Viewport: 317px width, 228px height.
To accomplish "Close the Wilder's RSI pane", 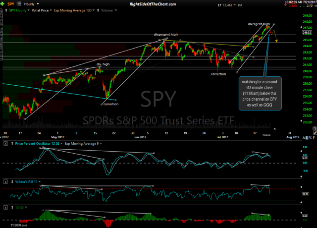I will (5, 182).
